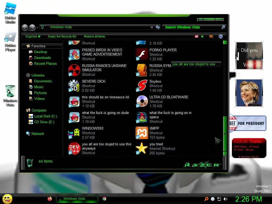The width and height of the screenshot is (272, 204).
Task: Select the RUSSIA SYM shortcut icon
Action: tap(142, 70)
